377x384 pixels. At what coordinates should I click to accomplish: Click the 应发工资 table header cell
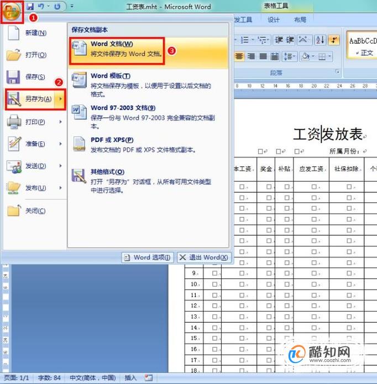point(311,169)
